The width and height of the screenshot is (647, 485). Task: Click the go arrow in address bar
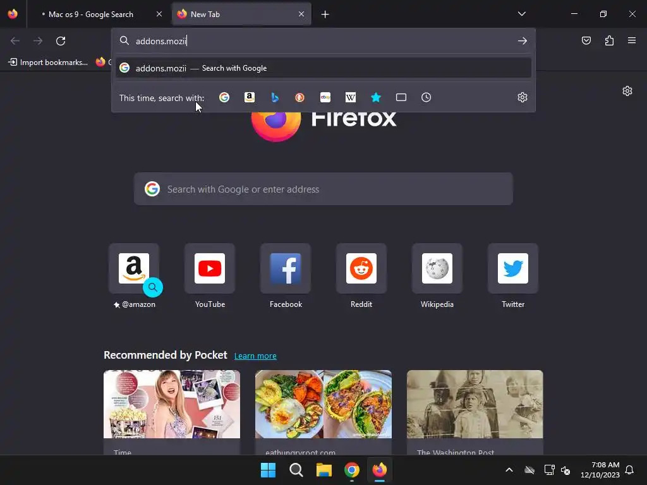523,41
